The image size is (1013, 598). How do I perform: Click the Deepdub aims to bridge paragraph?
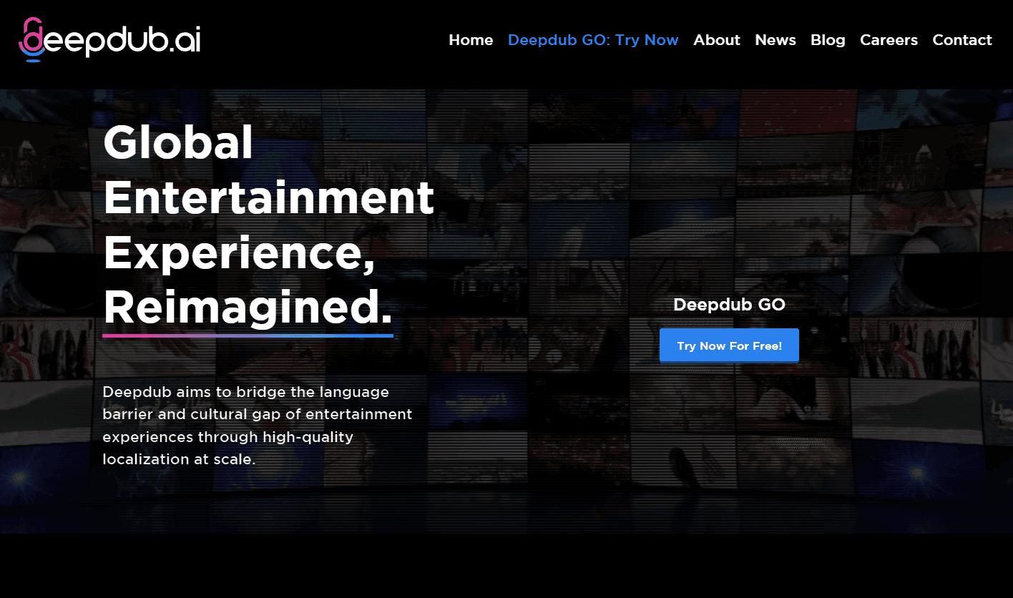[258, 426]
